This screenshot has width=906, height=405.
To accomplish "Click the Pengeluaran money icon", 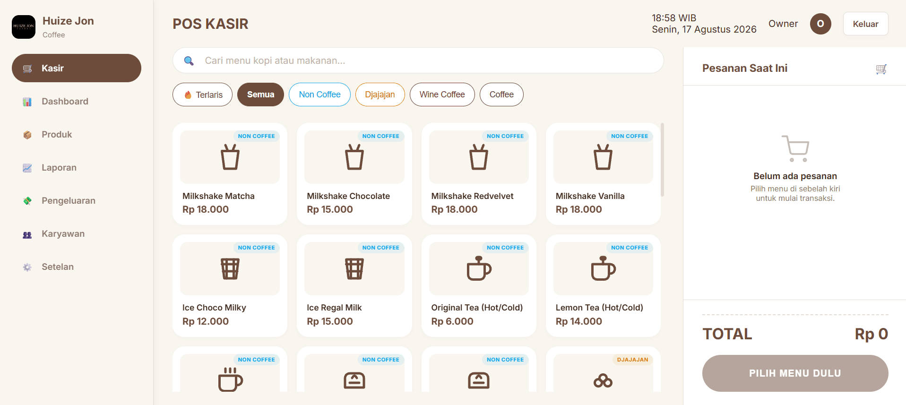I will [27, 201].
